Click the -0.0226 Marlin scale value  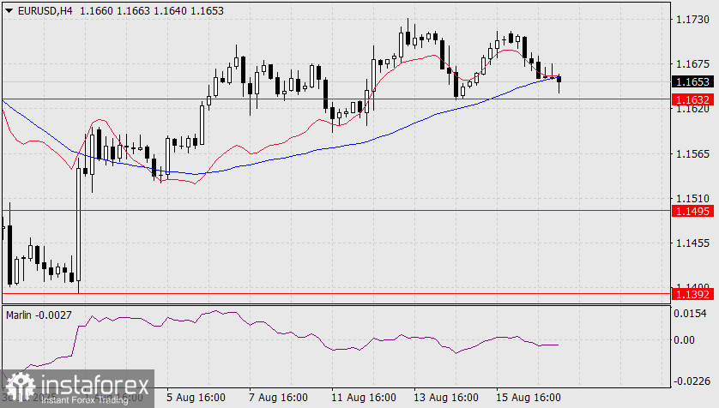(692, 381)
